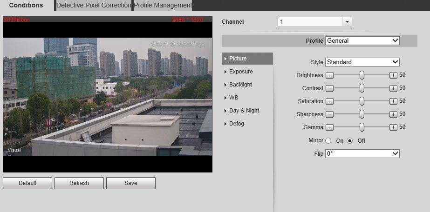430x212 pixels.
Task: Switch to the Conditions tab
Action: tap(27, 5)
